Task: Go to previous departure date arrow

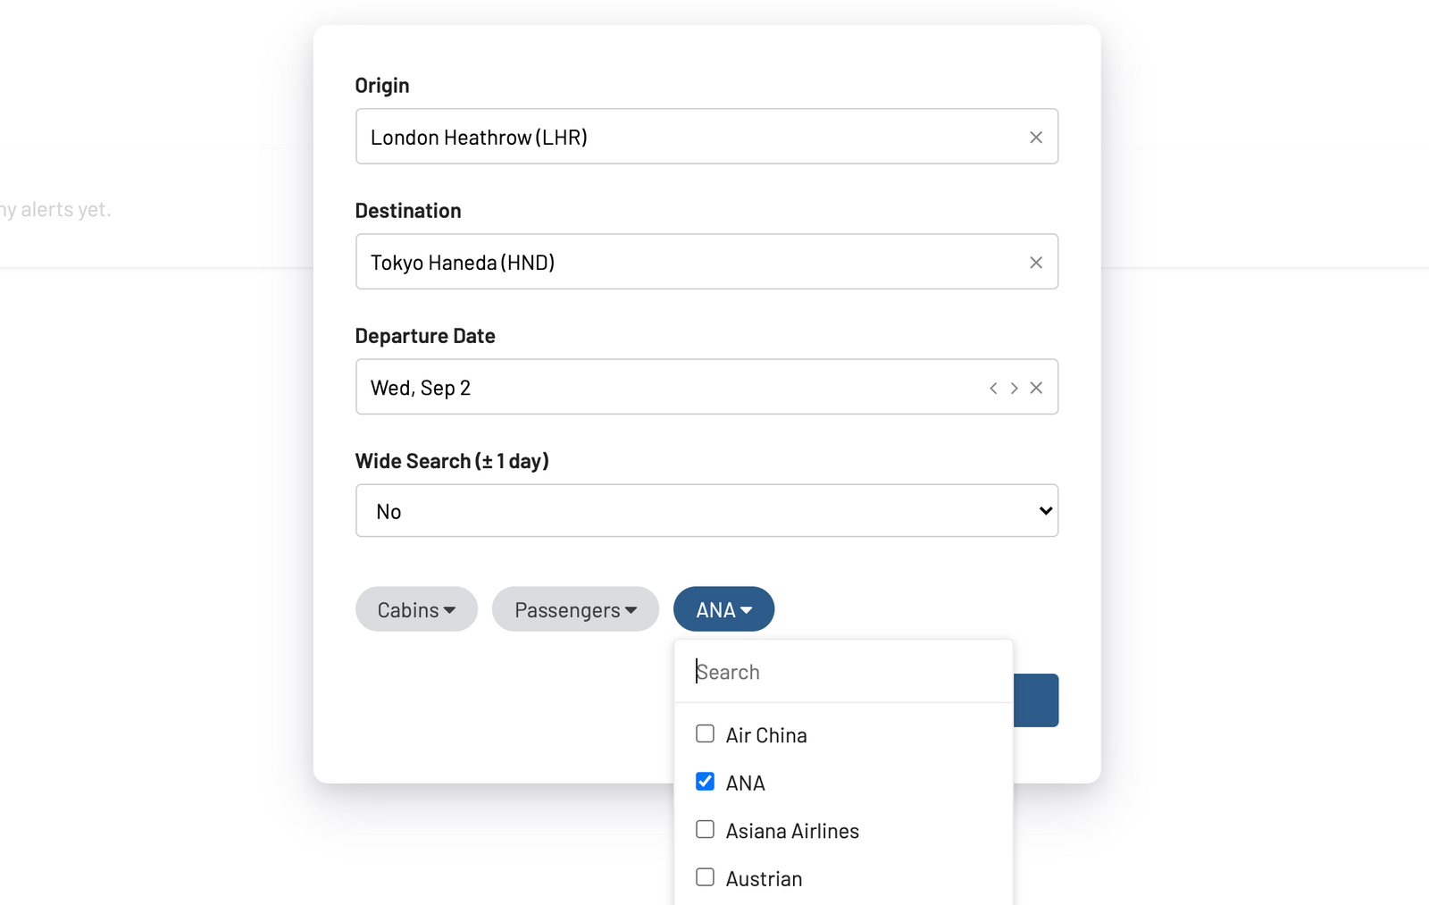Action: click(993, 388)
